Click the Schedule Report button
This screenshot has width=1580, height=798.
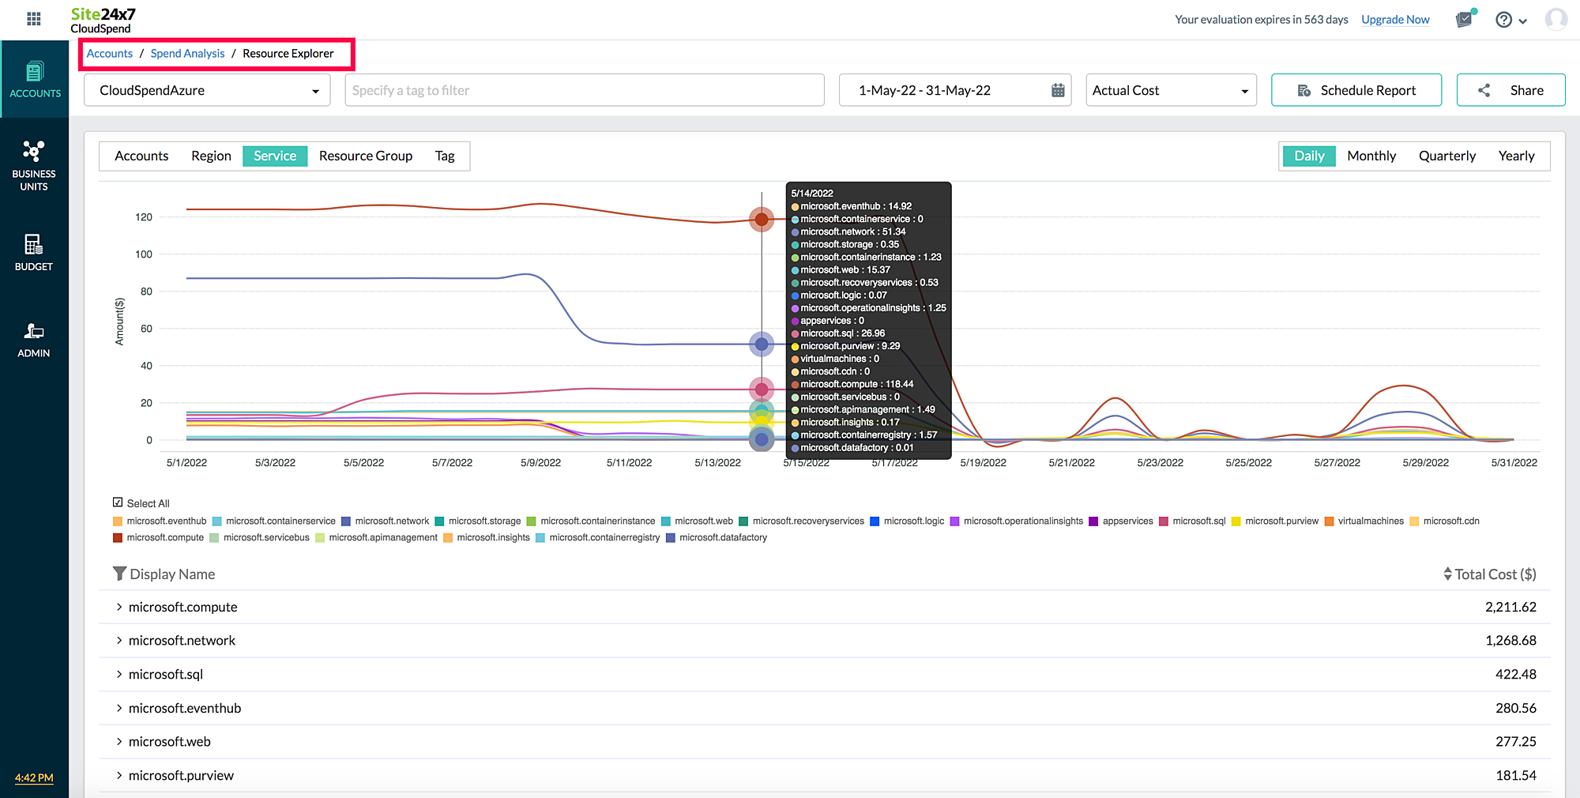tap(1356, 90)
